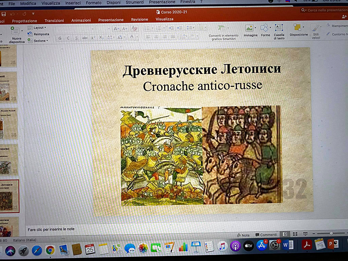Open the App Store in the Dock

262,246
